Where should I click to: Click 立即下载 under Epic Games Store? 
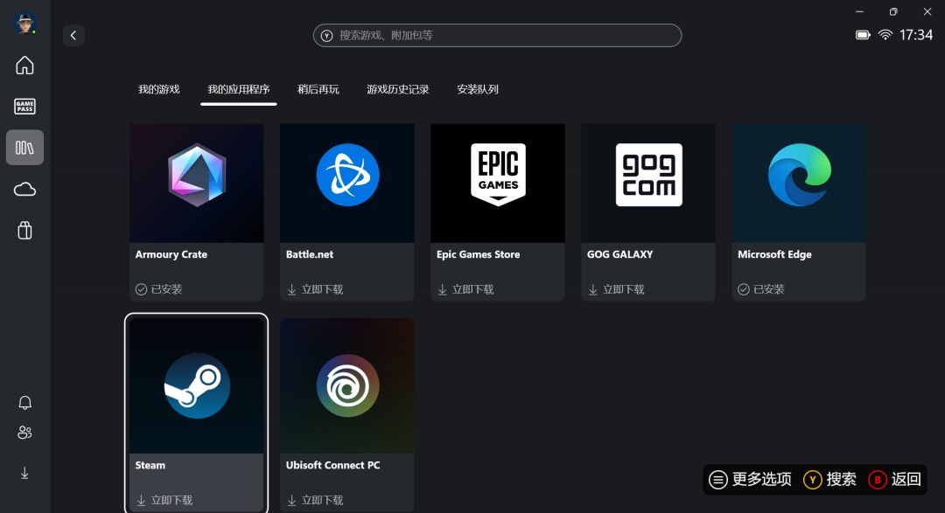coord(465,289)
